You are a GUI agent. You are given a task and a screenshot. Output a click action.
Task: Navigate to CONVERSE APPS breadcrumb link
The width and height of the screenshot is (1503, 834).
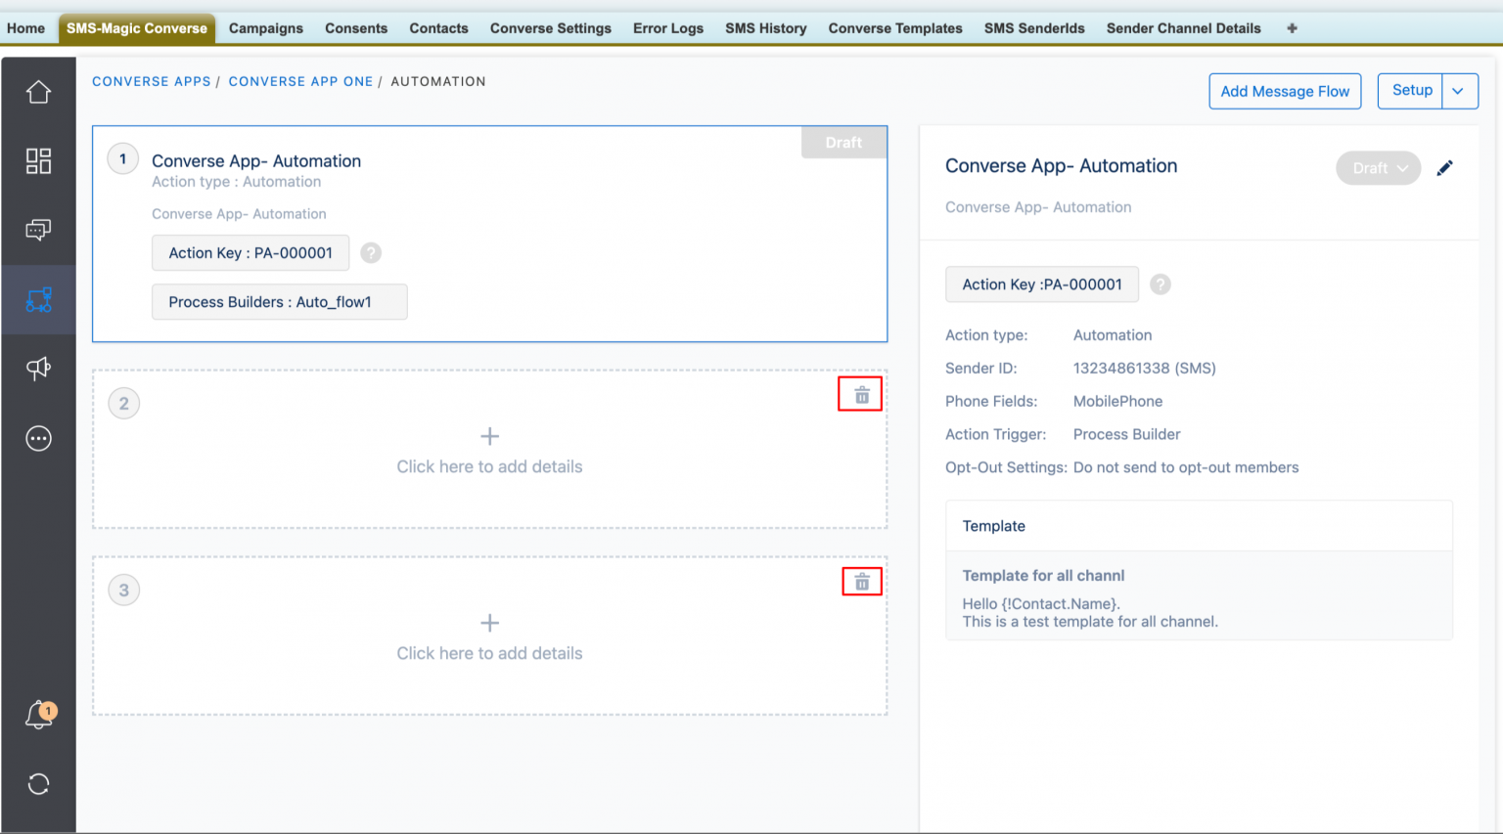(x=151, y=81)
